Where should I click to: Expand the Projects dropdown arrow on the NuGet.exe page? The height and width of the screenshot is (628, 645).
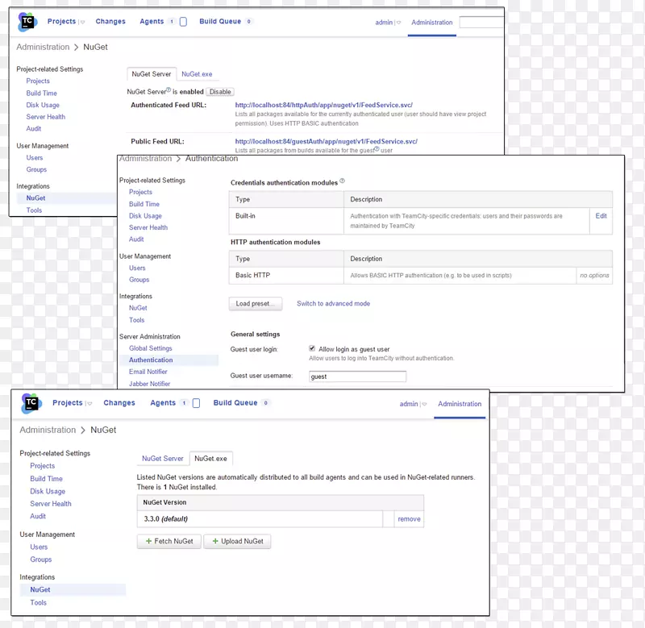point(89,404)
